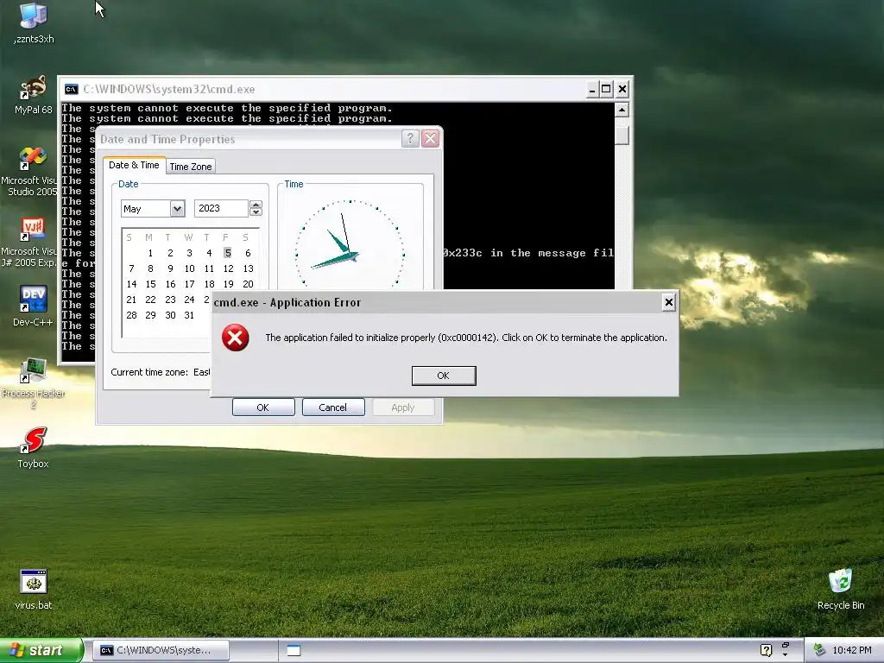Increase the year with the up spinner
Viewport: 884px width, 663px height.
[x=256, y=204]
